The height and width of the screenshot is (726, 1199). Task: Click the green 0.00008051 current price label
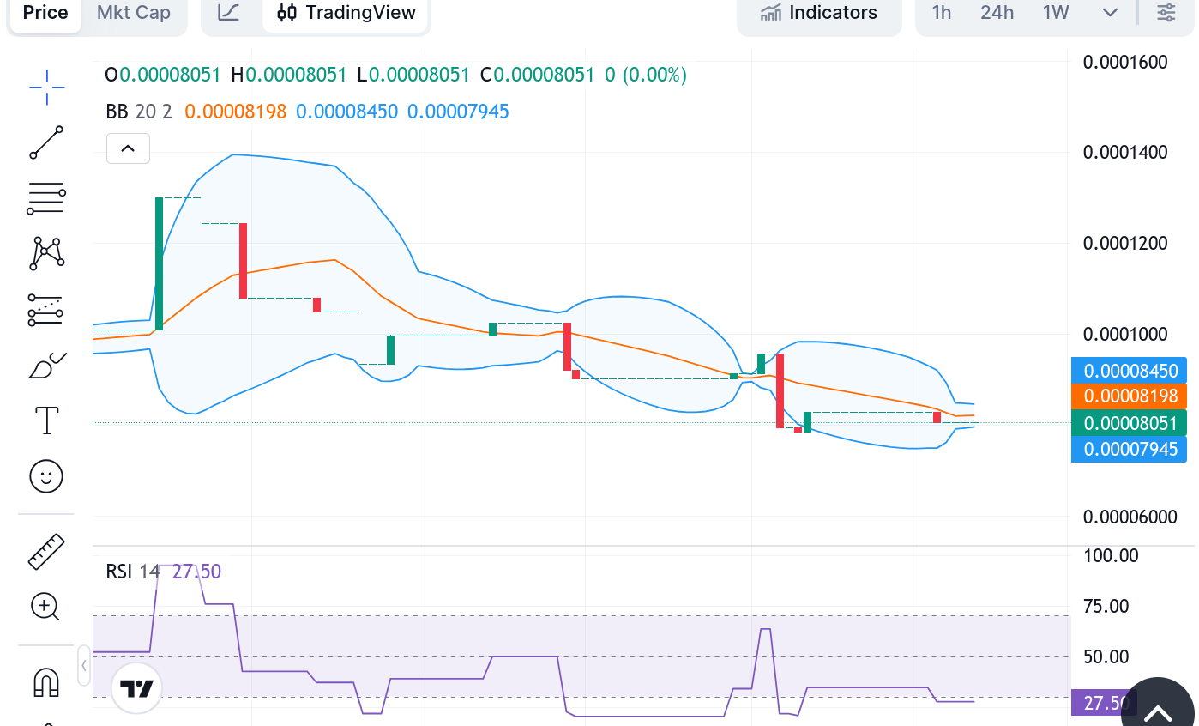pyautogui.click(x=1129, y=422)
